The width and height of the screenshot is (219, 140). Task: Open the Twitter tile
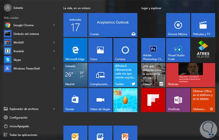(x=125, y=75)
